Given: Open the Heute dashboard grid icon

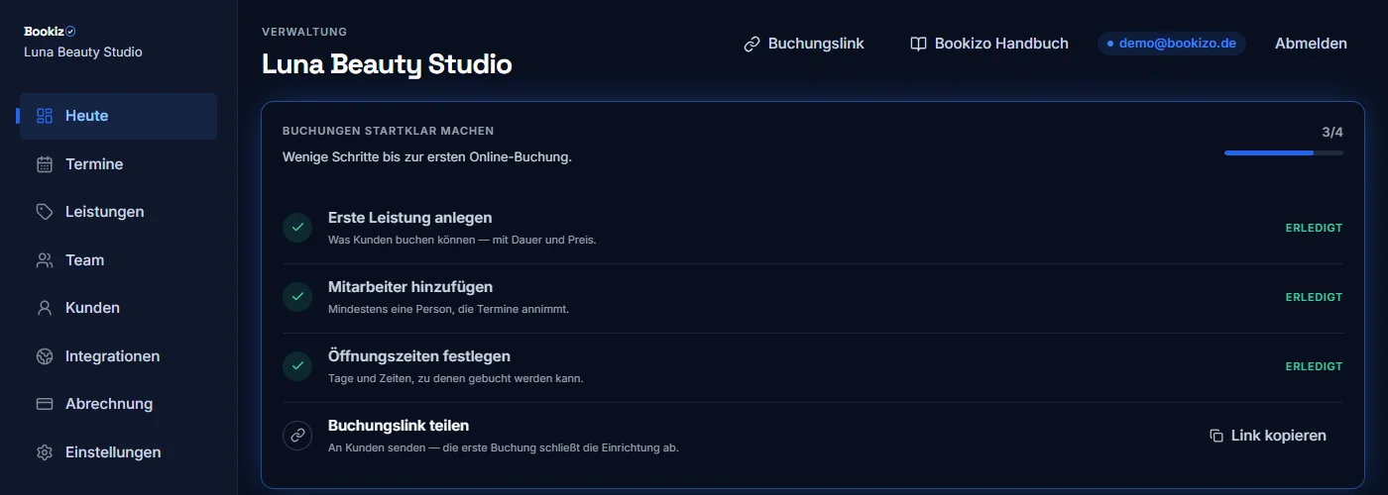Looking at the screenshot, I should point(45,116).
